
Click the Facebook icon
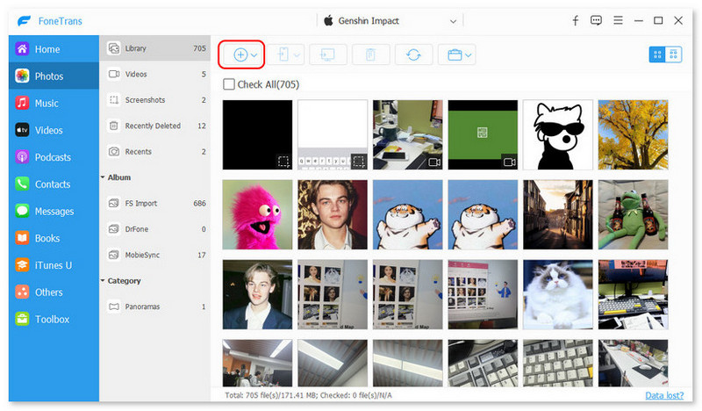pyautogui.click(x=576, y=20)
